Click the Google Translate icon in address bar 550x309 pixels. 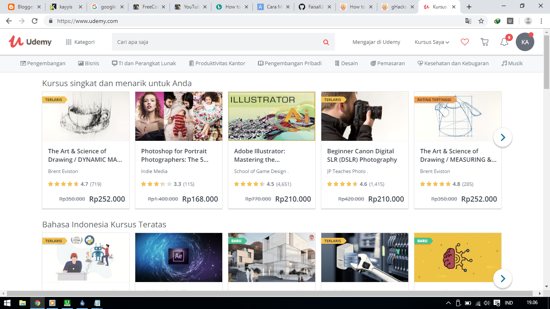tap(468, 21)
